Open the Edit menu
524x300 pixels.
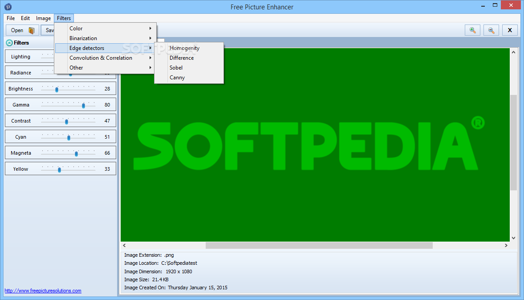25,18
